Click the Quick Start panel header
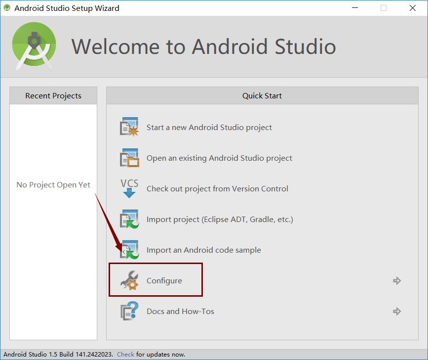The height and width of the screenshot is (360, 428). coord(262,95)
